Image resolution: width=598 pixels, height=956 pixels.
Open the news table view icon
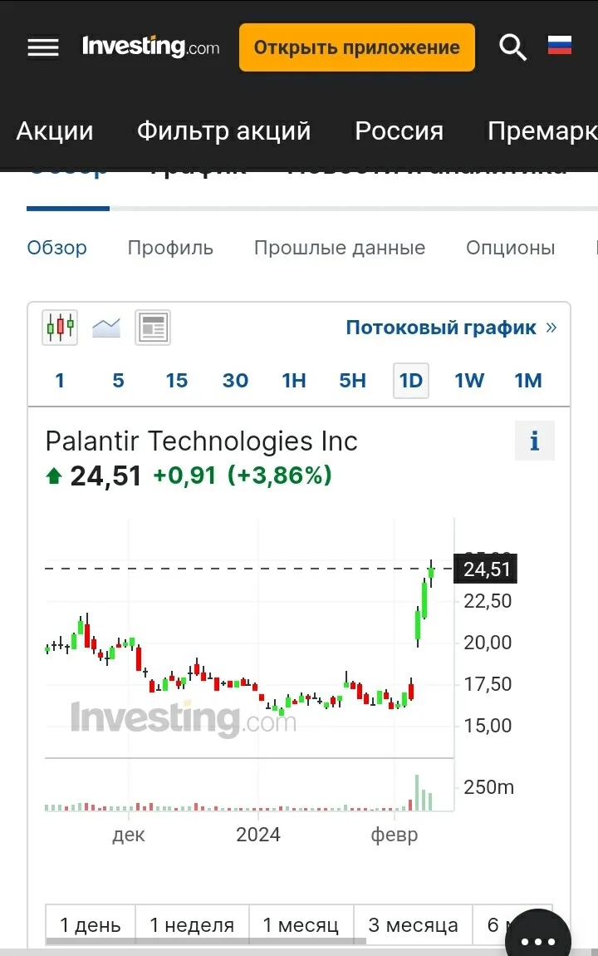[x=152, y=328]
